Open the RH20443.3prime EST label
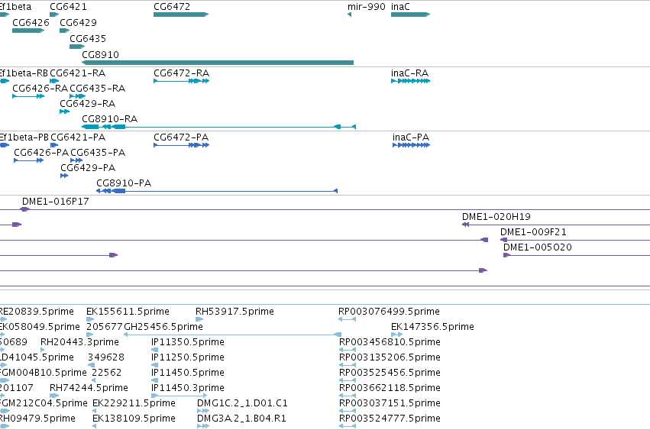650x430 pixels. (x=79, y=342)
